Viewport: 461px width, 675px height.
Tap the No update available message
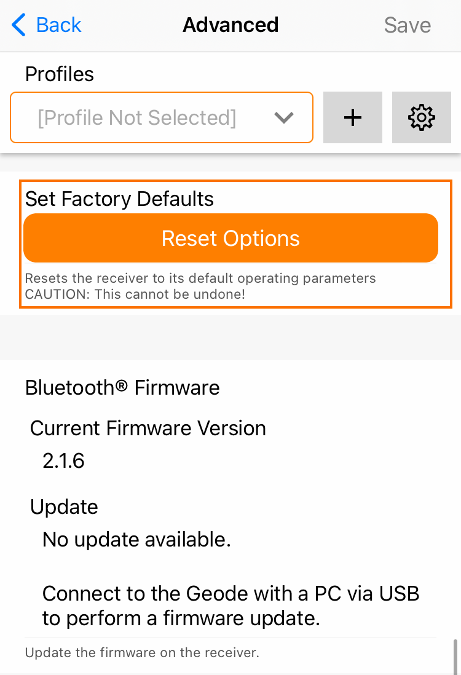pyautogui.click(x=136, y=540)
